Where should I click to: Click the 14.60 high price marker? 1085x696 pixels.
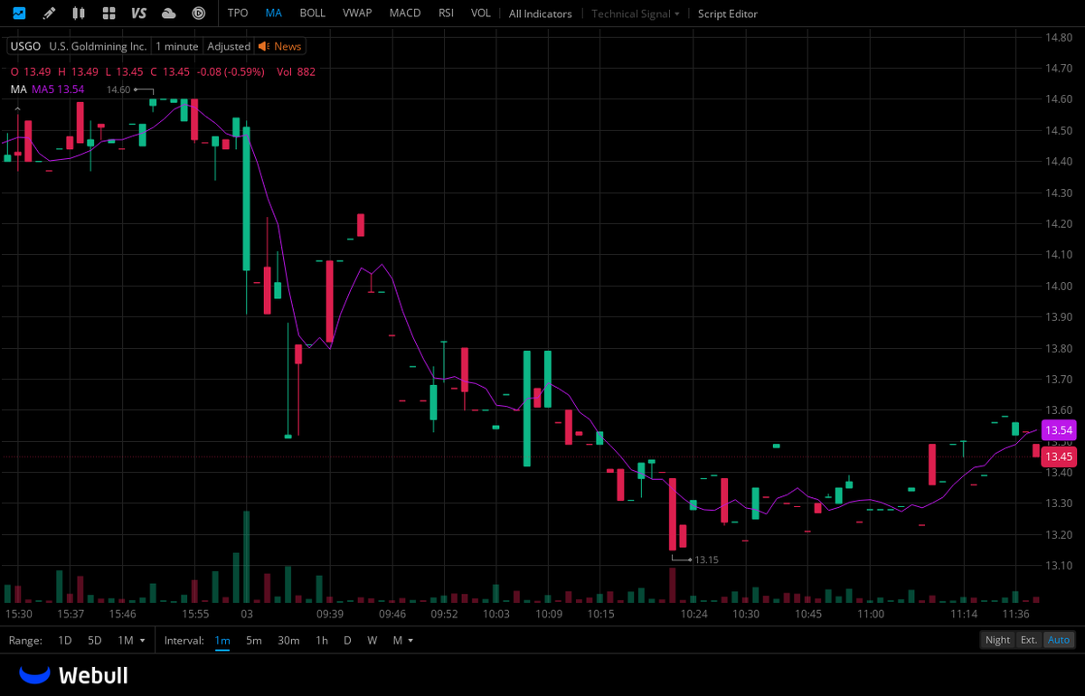tap(118, 89)
